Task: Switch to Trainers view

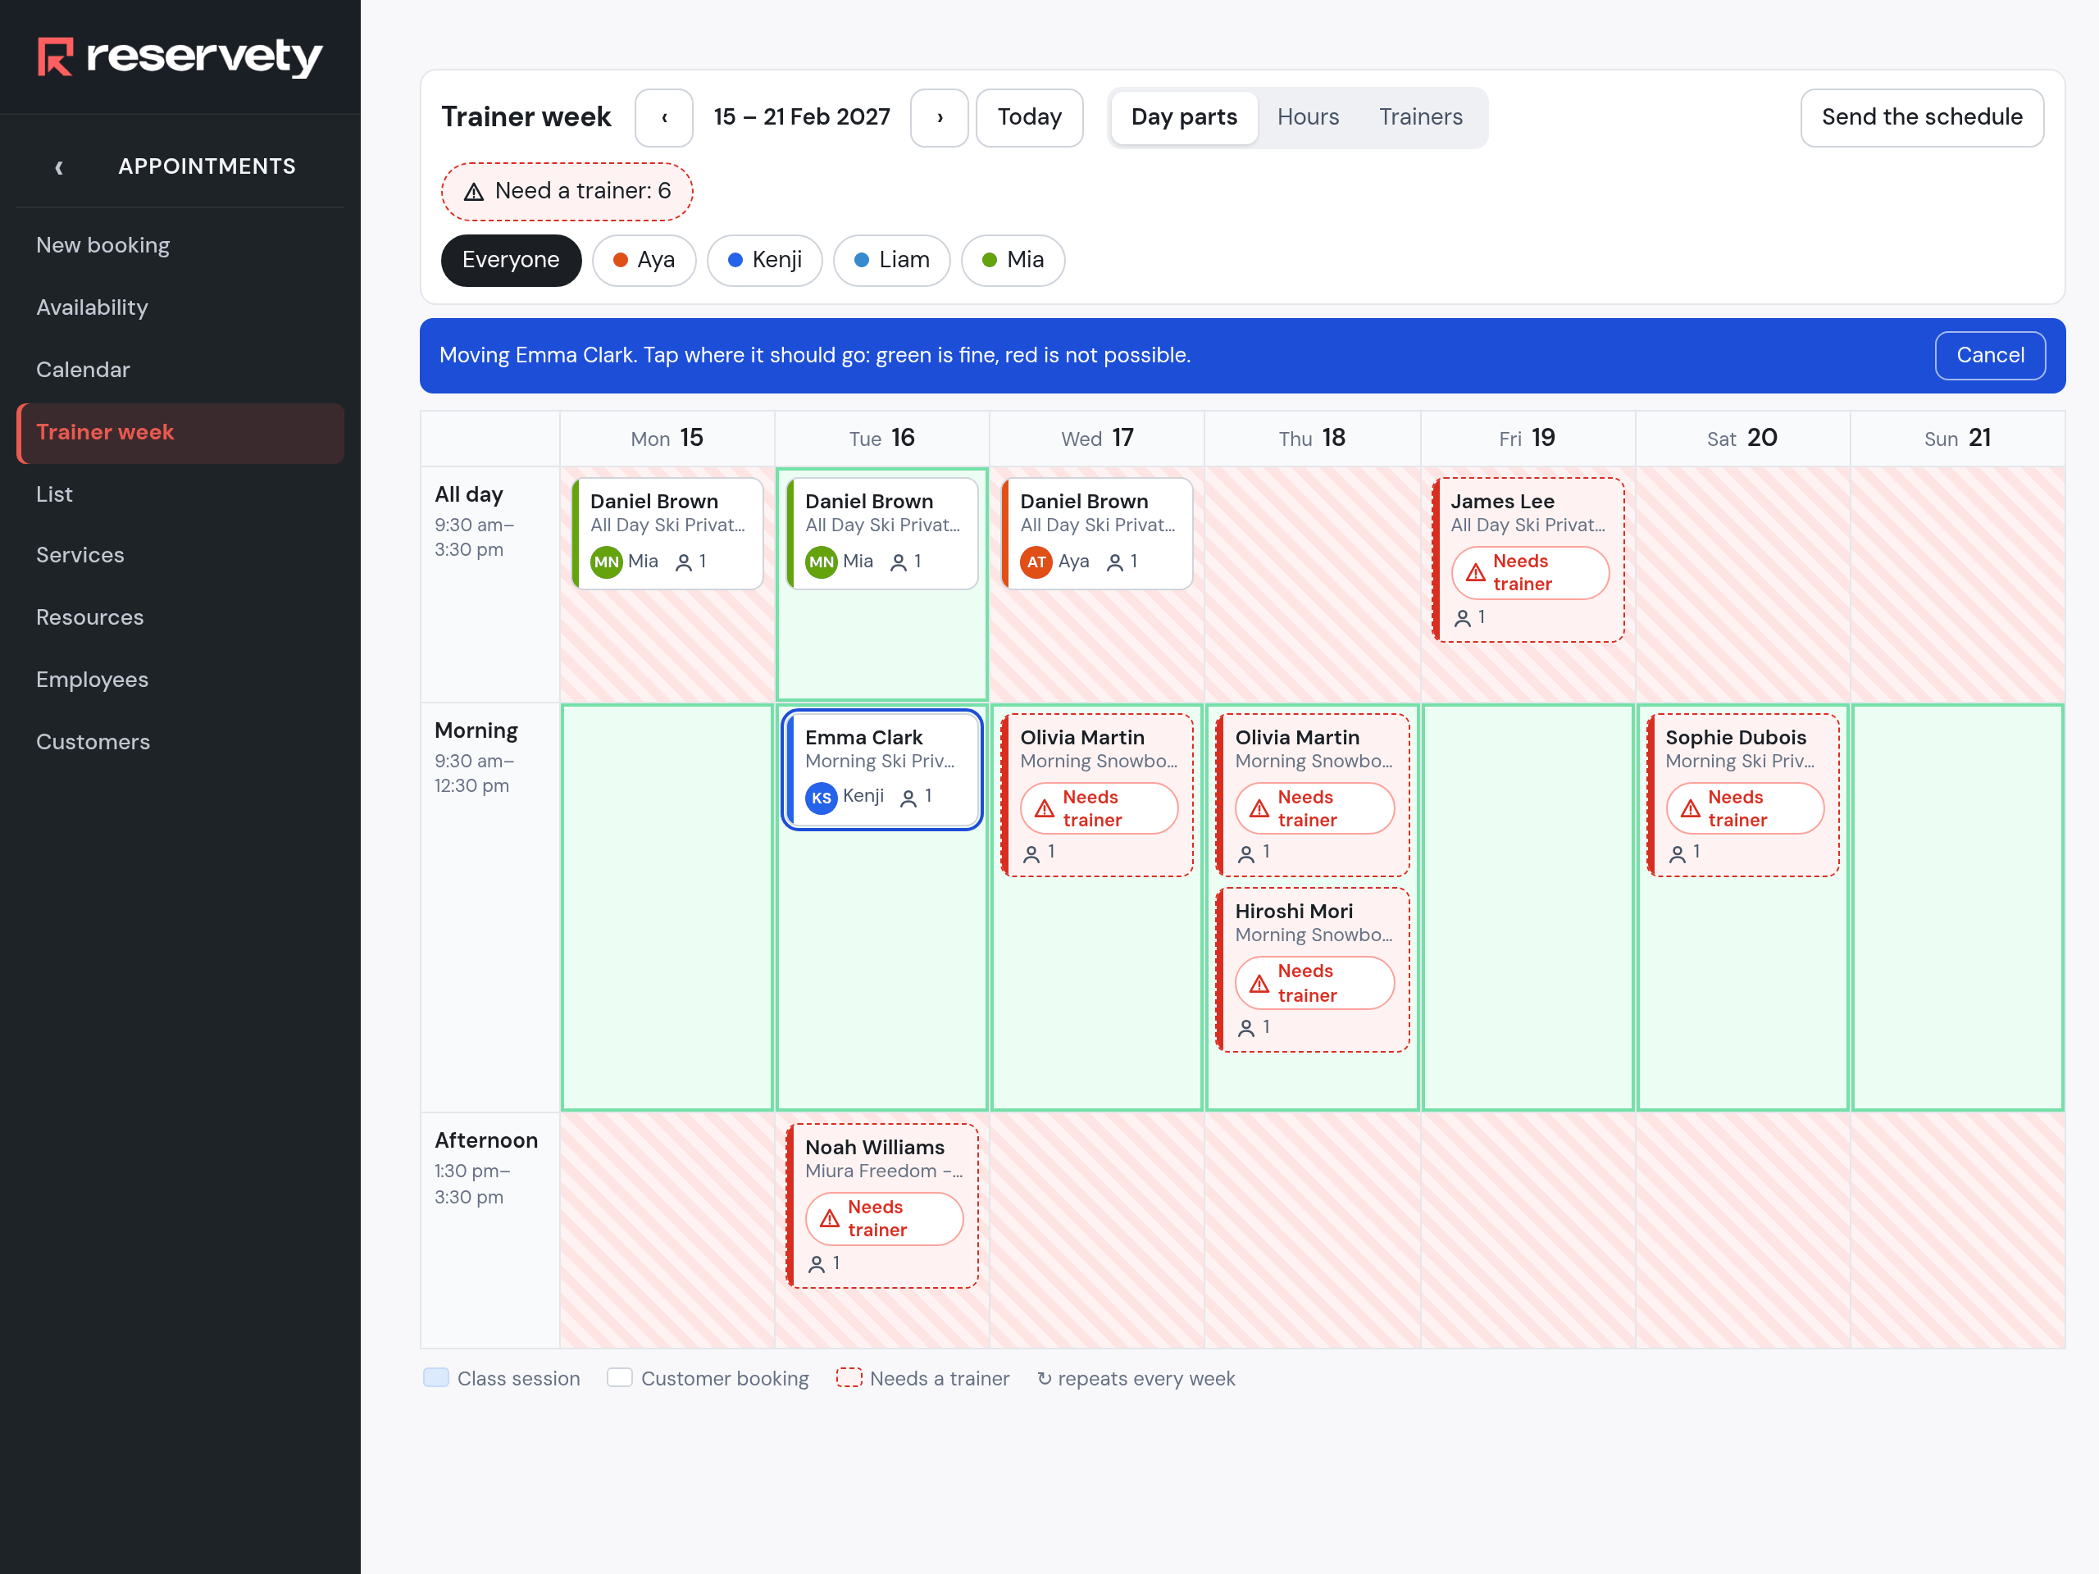Action: [x=1421, y=118]
